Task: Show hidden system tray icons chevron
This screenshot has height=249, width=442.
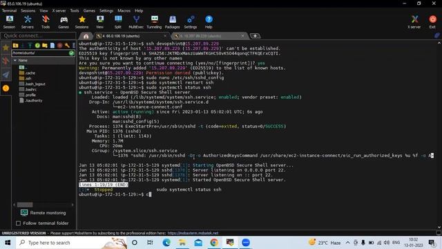Action: coord(348,243)
